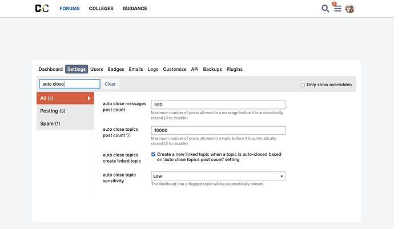The width and height of the screenshot is (394, 229).
Task: Select the Posting (3) settings category
Action: click(x=65, y=111)
